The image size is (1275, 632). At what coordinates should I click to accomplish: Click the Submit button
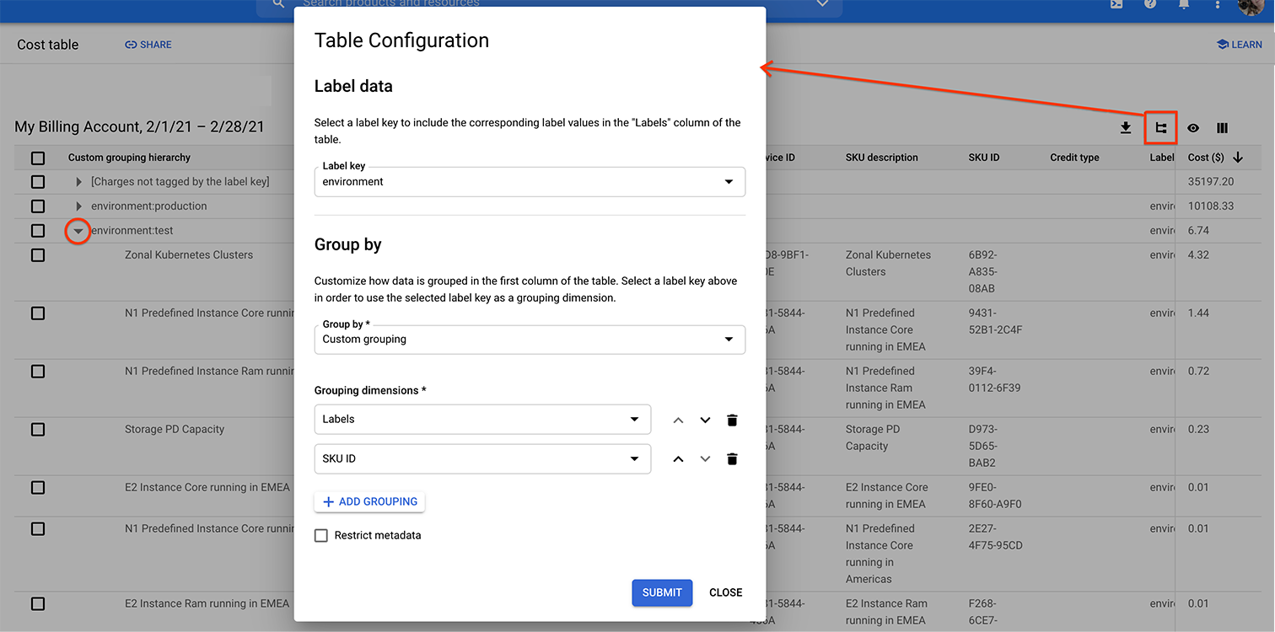[662, 592]
